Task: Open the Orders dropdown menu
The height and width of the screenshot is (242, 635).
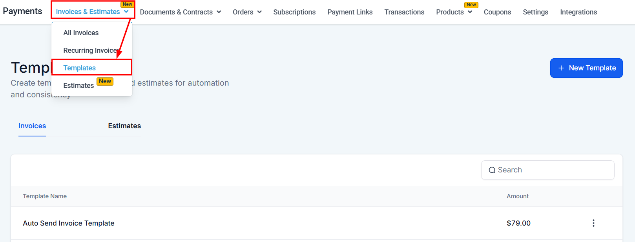Action: (x=247, y=12)
